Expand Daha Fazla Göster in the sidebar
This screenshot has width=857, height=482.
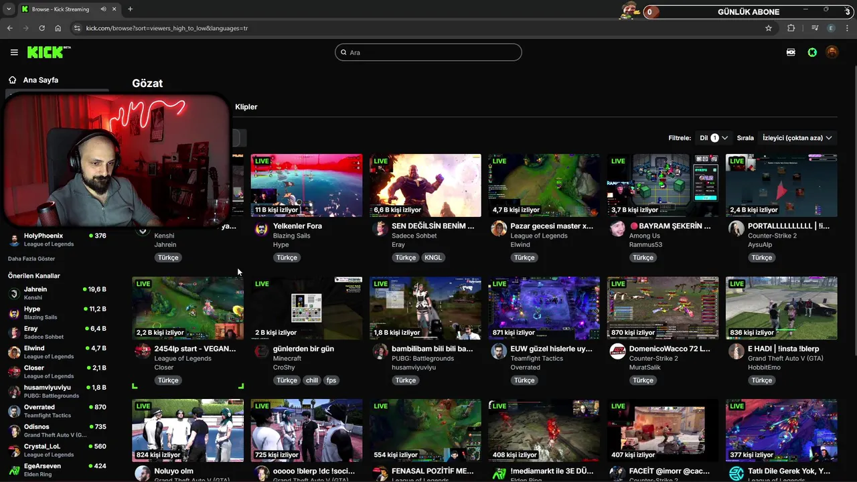[x=31, y=258]
